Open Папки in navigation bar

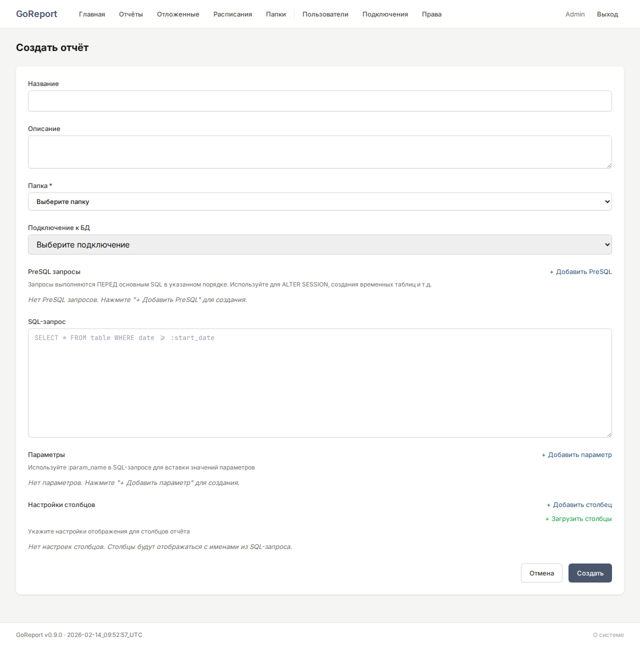click(x=276, y=14)
